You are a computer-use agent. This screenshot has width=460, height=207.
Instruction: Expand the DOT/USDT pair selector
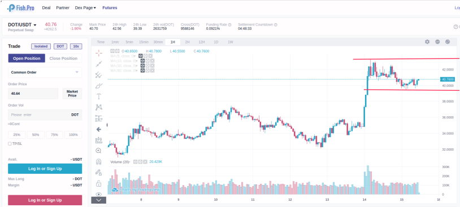35,25
